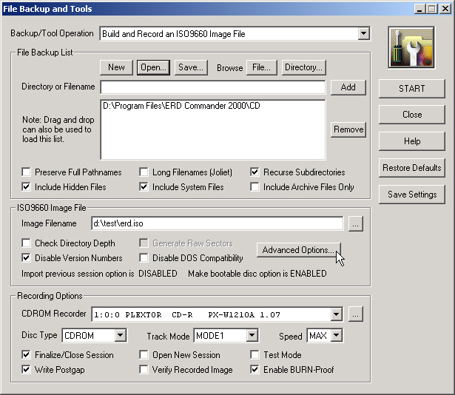Select ERD Commander 2000 CD list entry
This screenshot has height=395, width=455.
tap(181, 106)
